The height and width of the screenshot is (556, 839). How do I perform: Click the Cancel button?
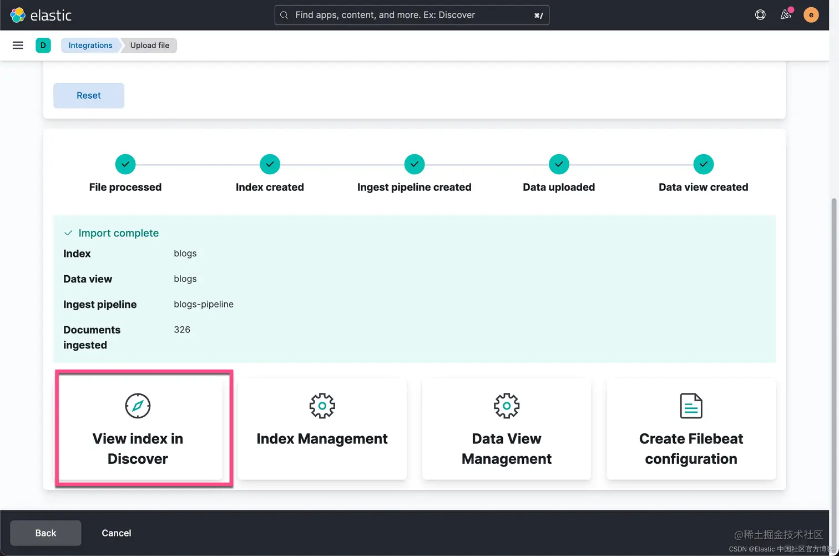[x=117, y=533]
